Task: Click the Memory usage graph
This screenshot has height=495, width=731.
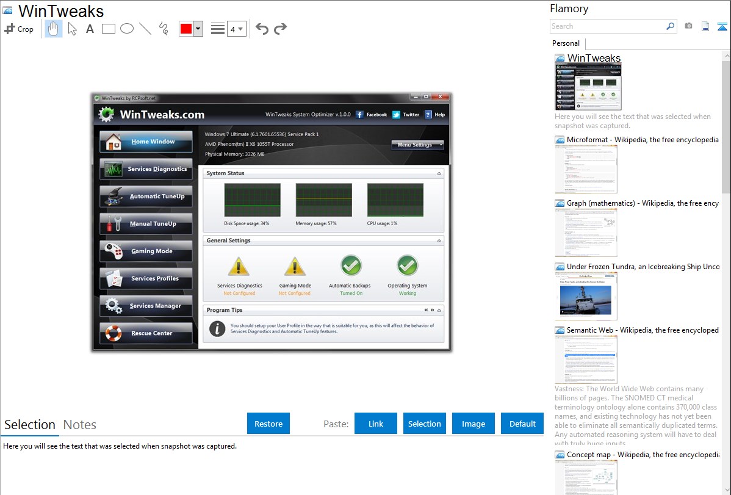Action: tap(323, 200)
